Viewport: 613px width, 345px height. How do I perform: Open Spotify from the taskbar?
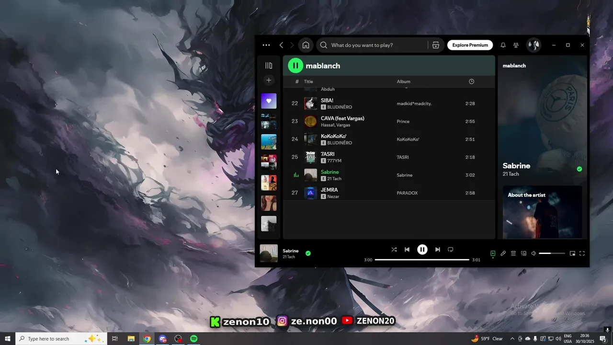[194, 339]
